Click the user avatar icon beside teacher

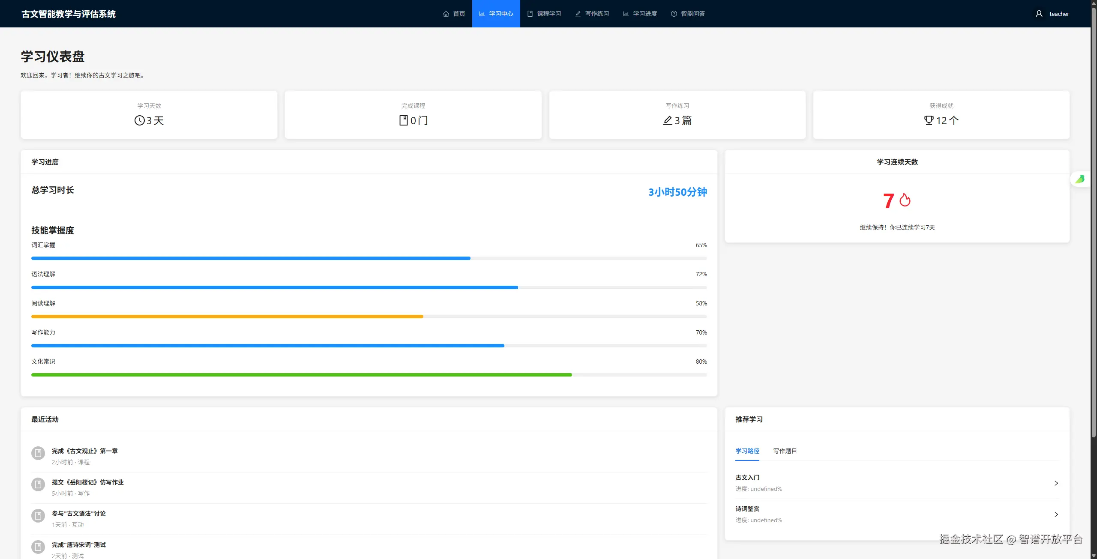(1039, 14)
